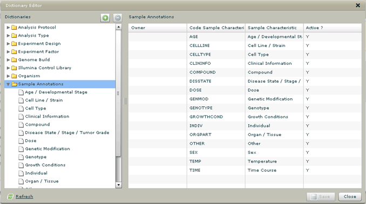The width and height of the screenshot is (366, 204).
Task: Select Dose in the dictionary tree
Action: tap(31, 141)
